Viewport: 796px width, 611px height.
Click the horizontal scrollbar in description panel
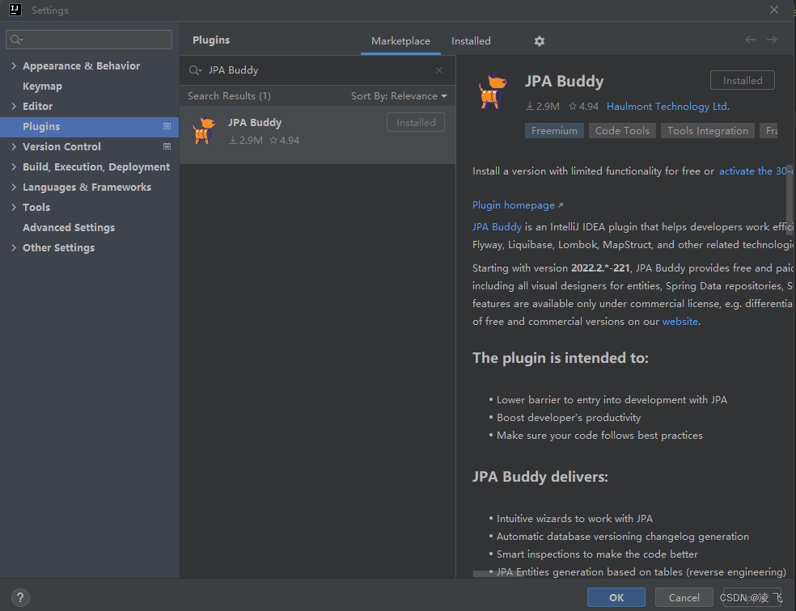click(497, 574)
